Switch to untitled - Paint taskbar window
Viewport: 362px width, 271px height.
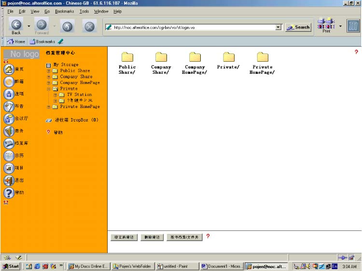point(177,266)
